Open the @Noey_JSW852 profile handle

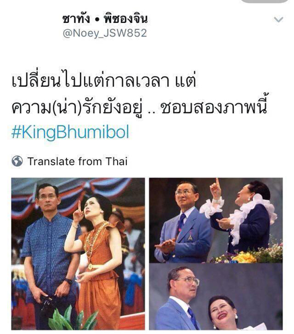105,33
